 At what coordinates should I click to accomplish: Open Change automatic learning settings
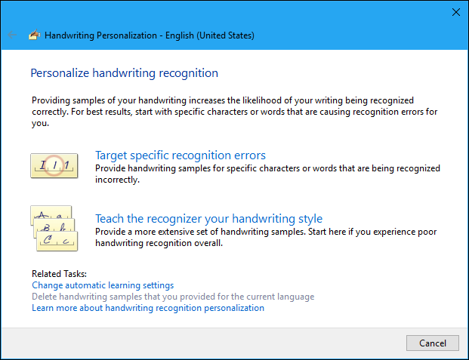(x=103, y=285)
